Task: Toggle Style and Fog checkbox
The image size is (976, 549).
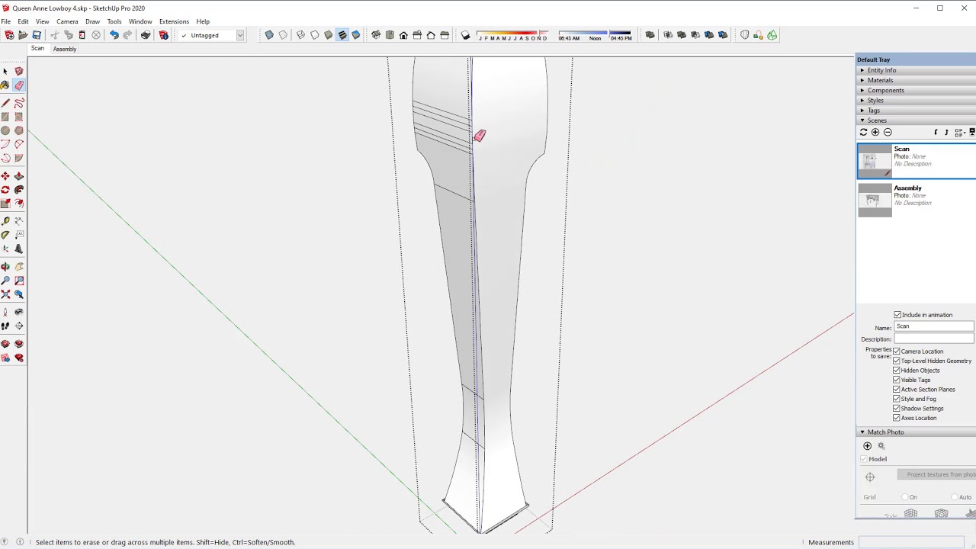Action: [x=897, y=399]
